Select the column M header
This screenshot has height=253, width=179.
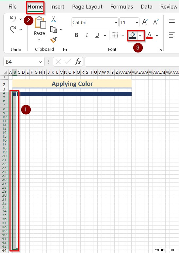[x=61, y=72]
